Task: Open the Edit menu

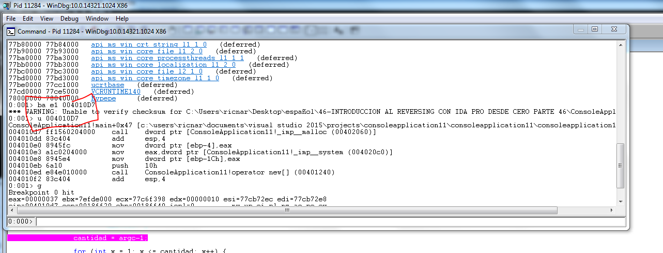Action: click(x=28, y=18)
